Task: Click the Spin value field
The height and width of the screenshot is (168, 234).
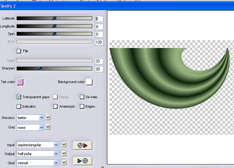Action: [99, 34]
